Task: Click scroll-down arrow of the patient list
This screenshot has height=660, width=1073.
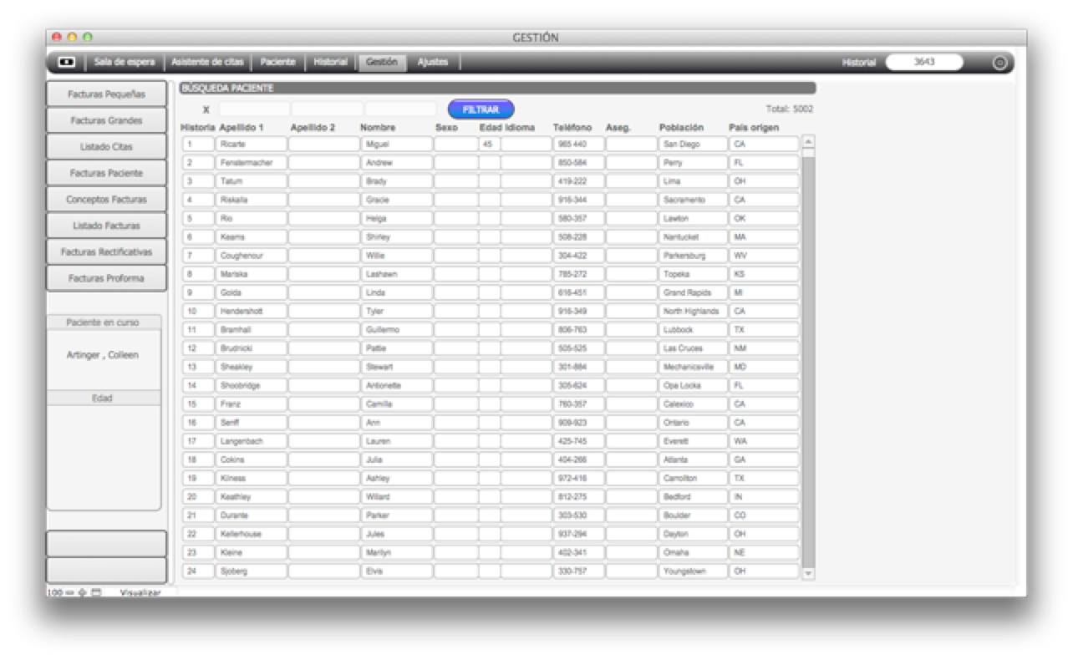Action: [808, 573]
